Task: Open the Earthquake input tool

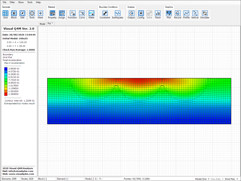Action: click(x=118, y=15)
